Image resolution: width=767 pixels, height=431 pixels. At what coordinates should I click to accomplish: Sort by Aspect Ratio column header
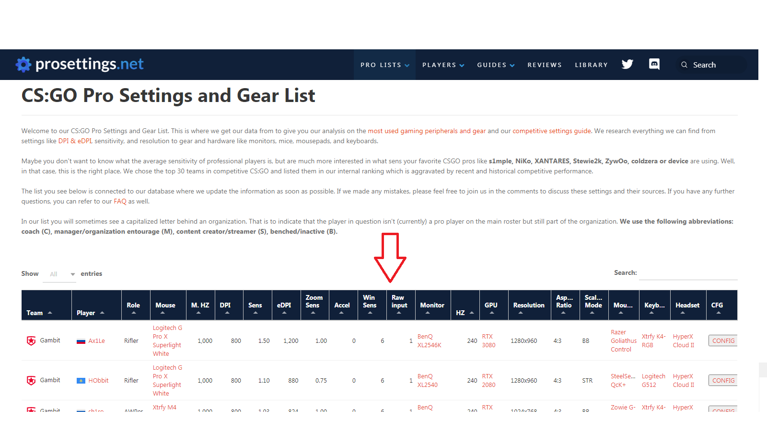tap(565, 305)
